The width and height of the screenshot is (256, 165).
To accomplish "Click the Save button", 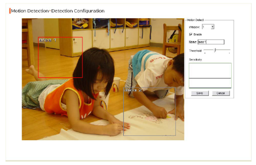I will 200,93.
